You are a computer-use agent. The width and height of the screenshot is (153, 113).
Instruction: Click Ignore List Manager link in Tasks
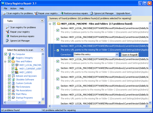tap(20, 41)
